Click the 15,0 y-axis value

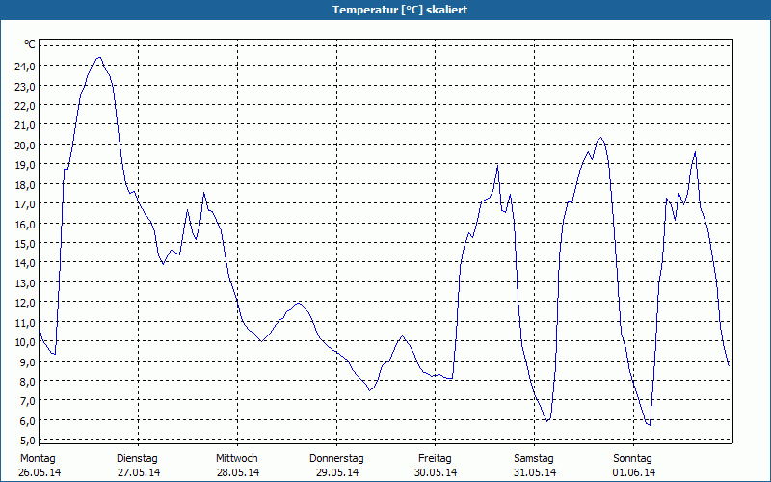click(25, 244)
